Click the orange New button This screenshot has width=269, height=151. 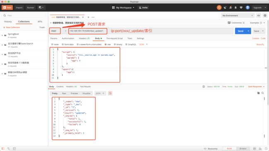(x=7, y=7)
